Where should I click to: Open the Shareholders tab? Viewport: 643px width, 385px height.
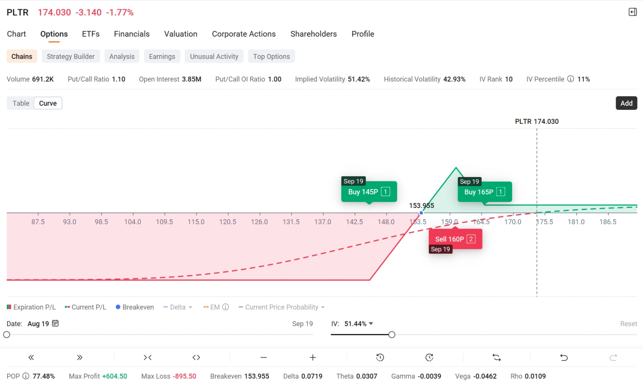pyautogui.click(x=314, y=34)
